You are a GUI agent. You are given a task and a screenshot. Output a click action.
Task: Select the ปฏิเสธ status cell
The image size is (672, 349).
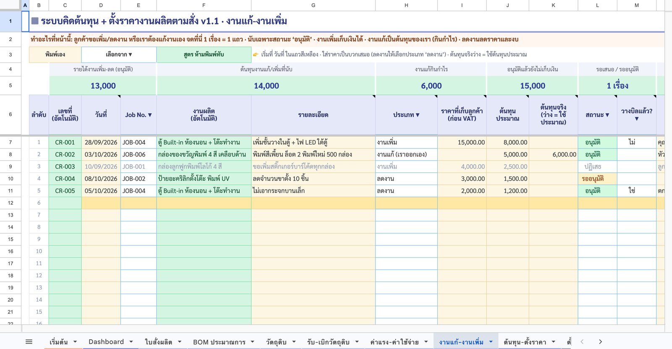pos(597,167)
